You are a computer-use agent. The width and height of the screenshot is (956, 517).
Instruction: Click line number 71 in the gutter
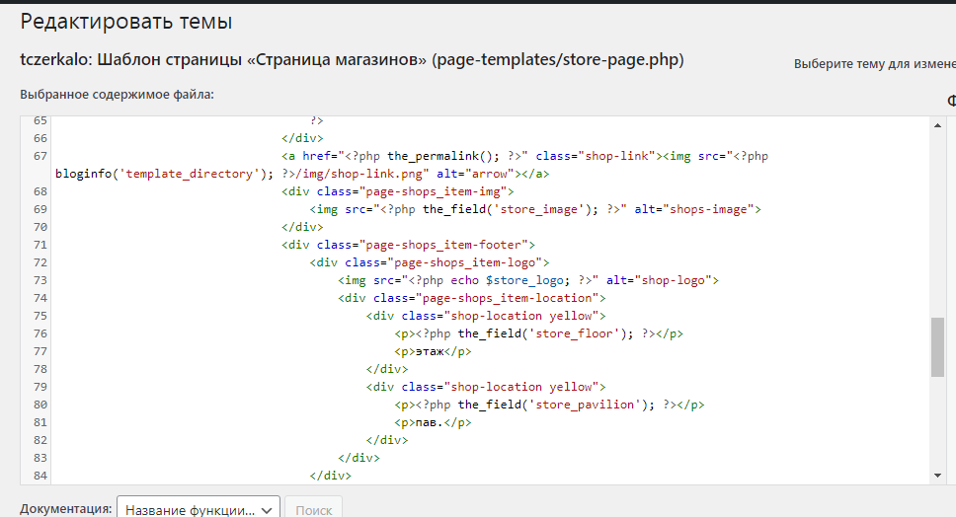click(x=40, y=245)
